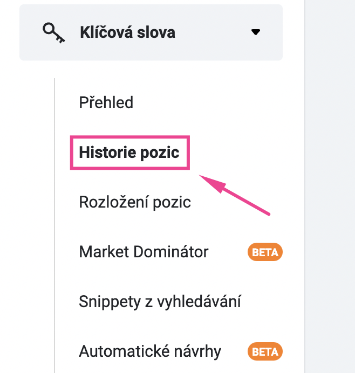Screen dimensions: 355x373
Task: Click the pink arrow annotation pointing at Historie pozic
Action: pyautogui.click(x=234, y=195)
